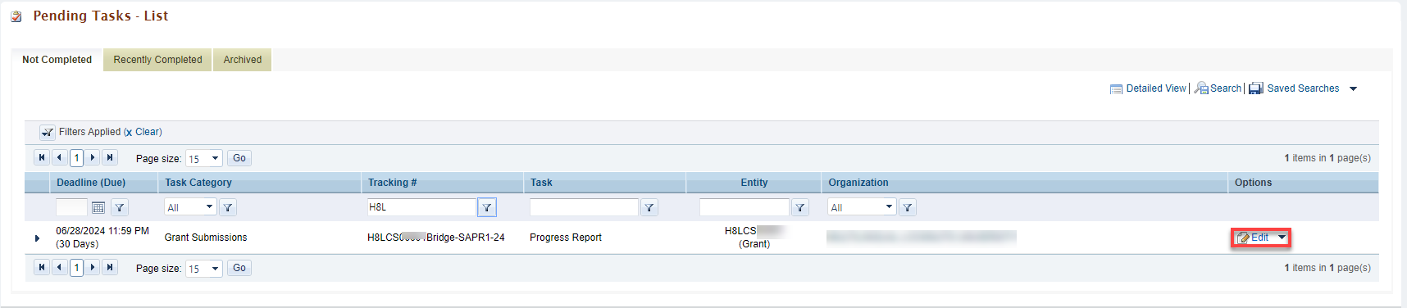This screenshot has width=1407, height=308.
Task: Expand the Saved Searches dropdown arrow
Action: click(1353, 88)
